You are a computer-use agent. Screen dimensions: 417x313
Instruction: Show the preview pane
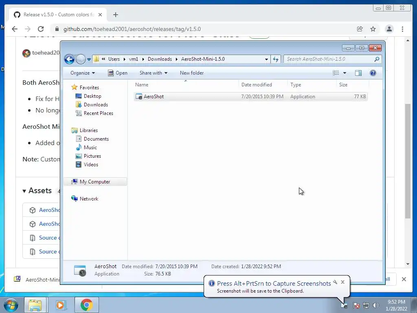click(x=358, y=73)
